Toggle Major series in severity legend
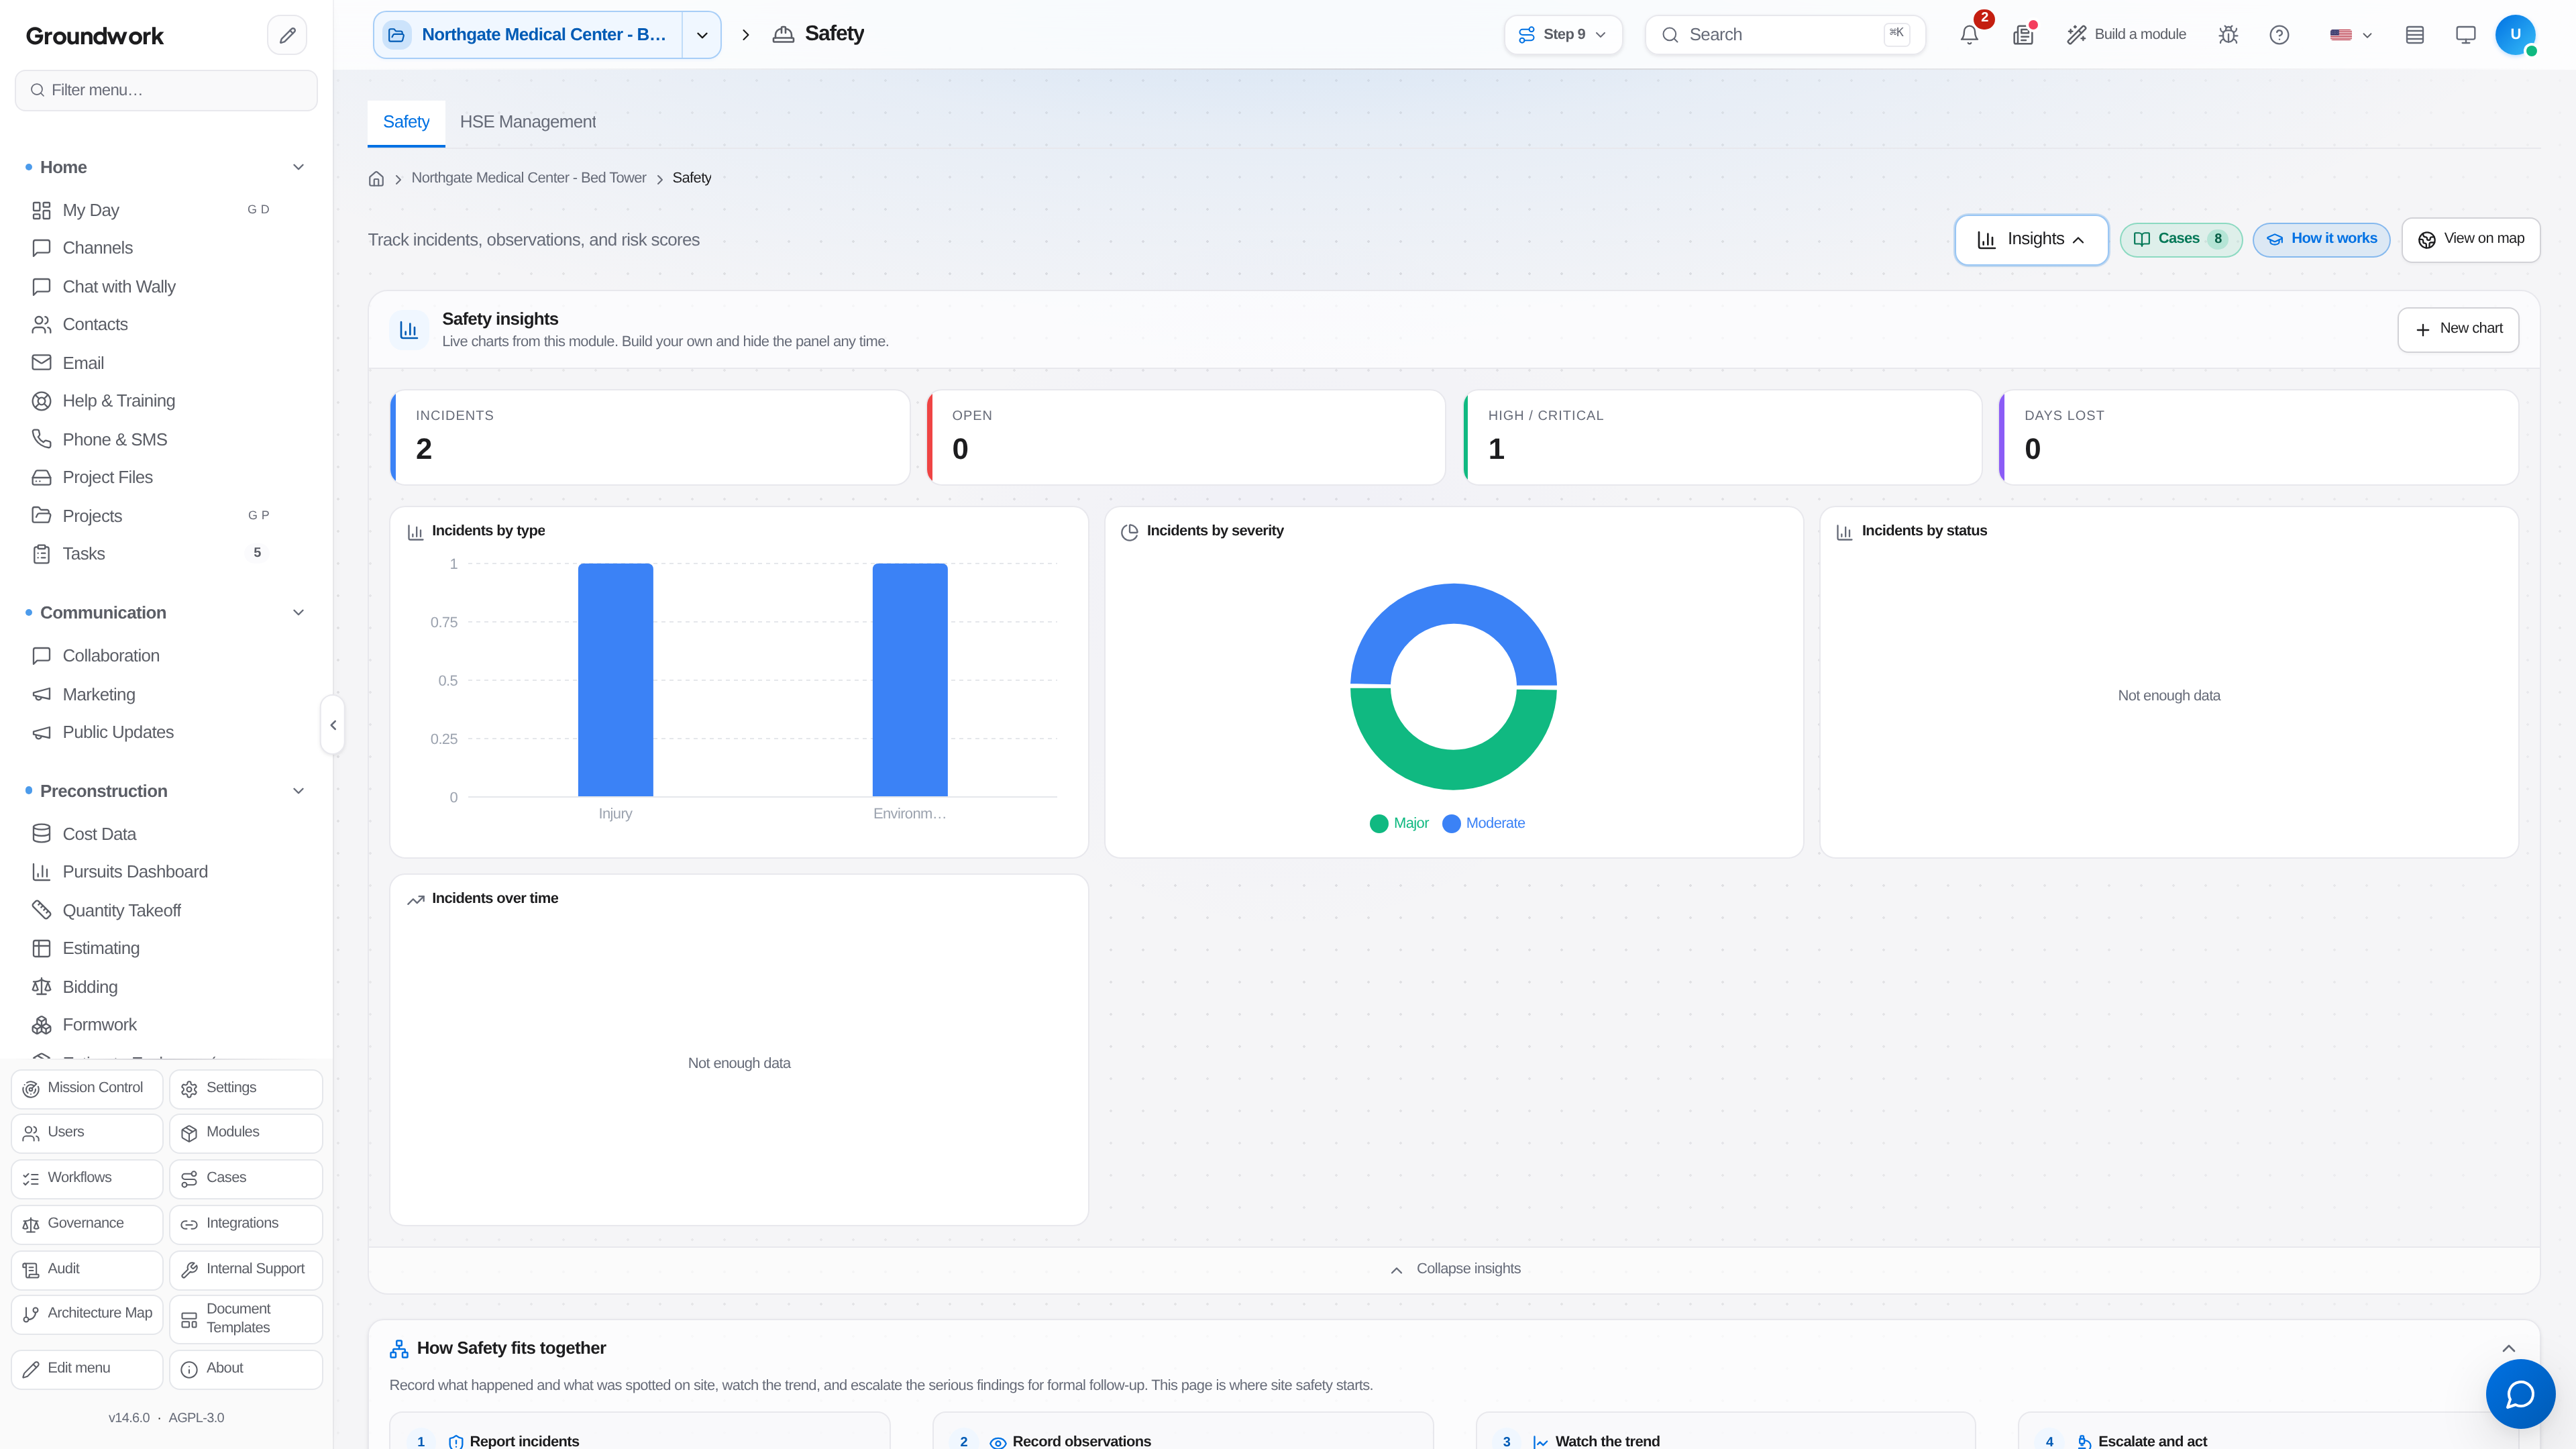The image size is (2576, 1449). 1399,823
